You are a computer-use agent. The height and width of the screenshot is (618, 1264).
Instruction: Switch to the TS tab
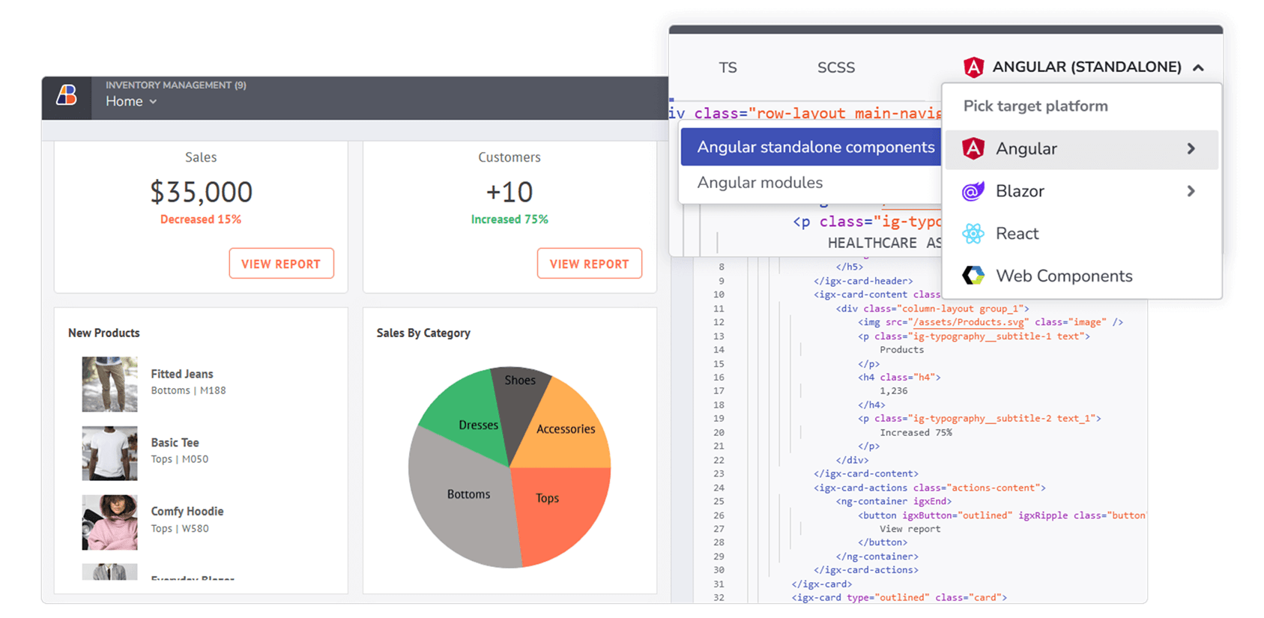pos(728,68)
